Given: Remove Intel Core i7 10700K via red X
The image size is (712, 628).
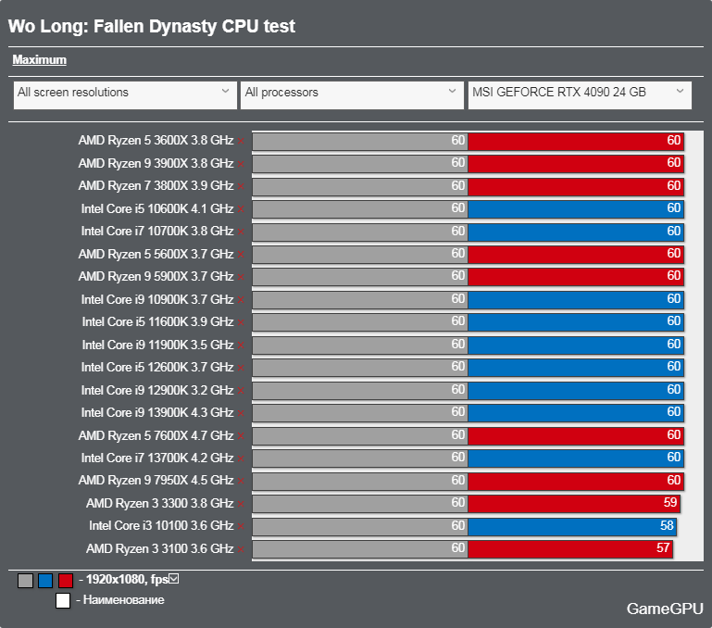Looking at the screenshot, I should coord(241,232).
